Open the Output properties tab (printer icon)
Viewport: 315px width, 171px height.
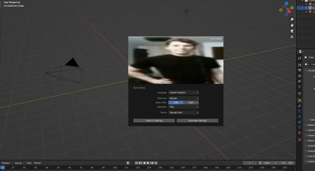300,70
